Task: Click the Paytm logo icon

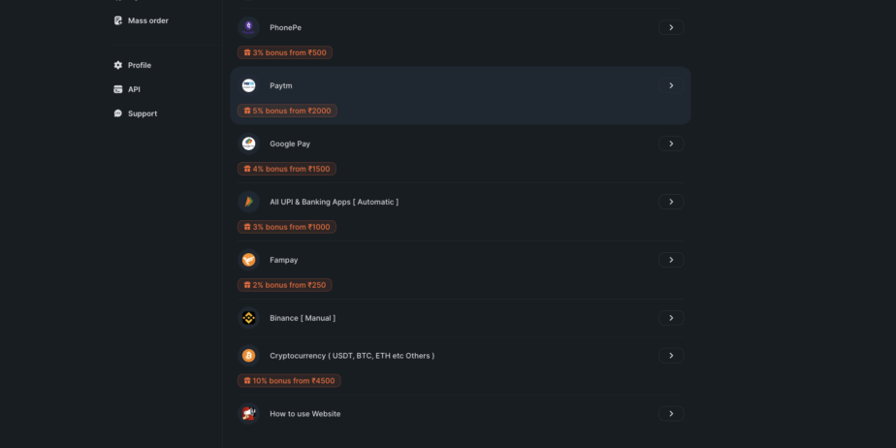Action: pos(248,85)
